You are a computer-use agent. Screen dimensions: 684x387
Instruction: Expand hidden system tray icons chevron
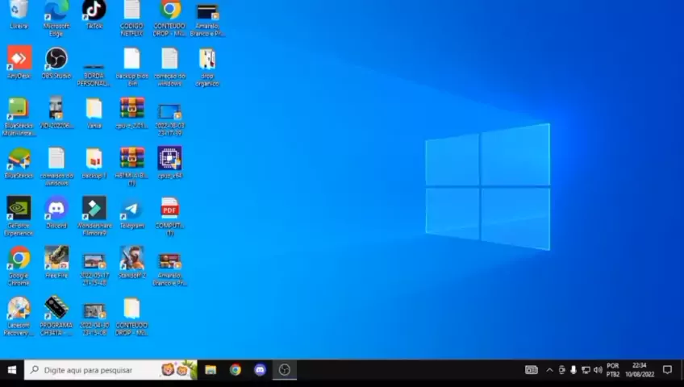pyautogui.click(x=549, y=370)
